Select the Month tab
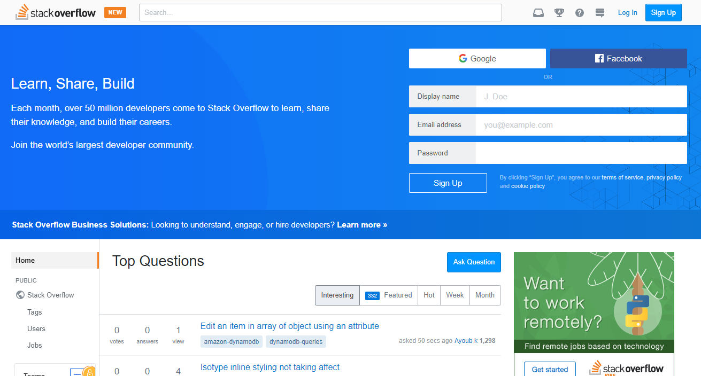This screenshot has height=376, width=701. (485, 295)
